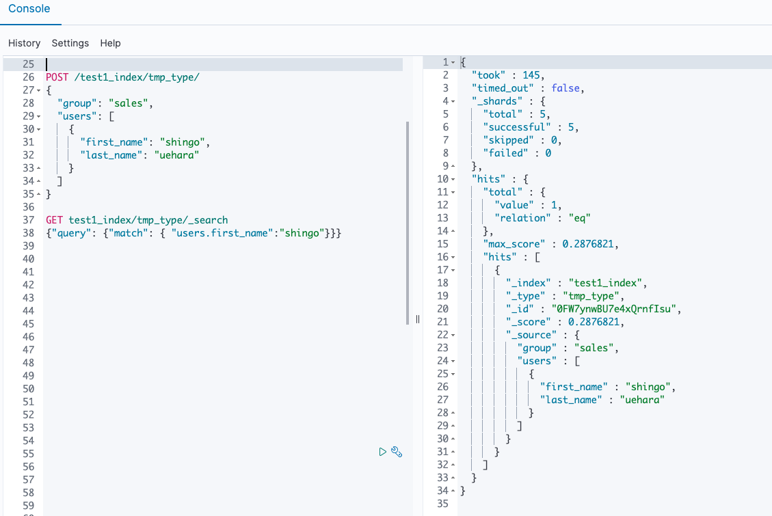The height and width of the screenshot is (516, 772).
Task: Toggle fold marker at editor line 34
Action: tap(39, 182)
